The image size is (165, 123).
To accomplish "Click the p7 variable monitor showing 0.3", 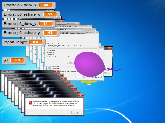I will [x=14, y=60].
